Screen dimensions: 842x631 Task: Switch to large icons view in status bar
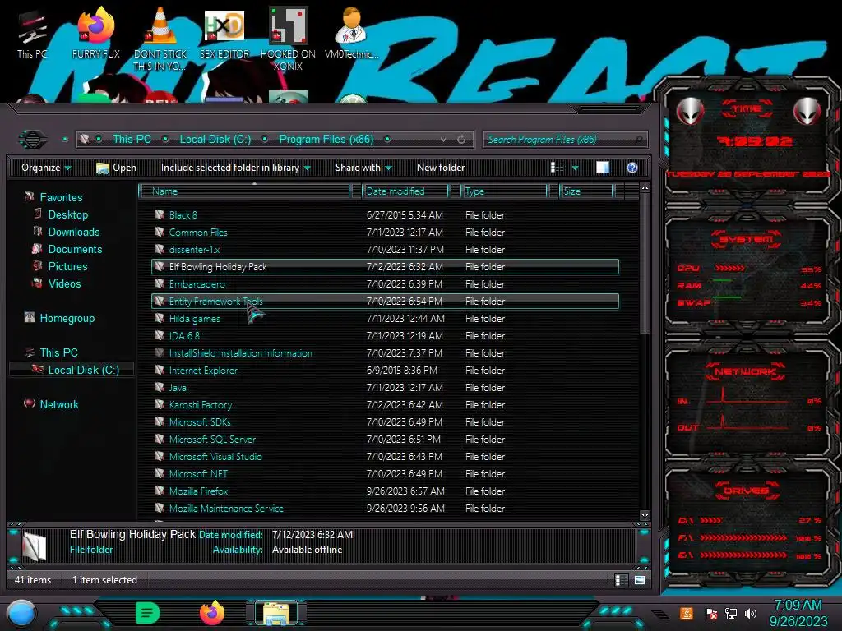click(639, 580)
